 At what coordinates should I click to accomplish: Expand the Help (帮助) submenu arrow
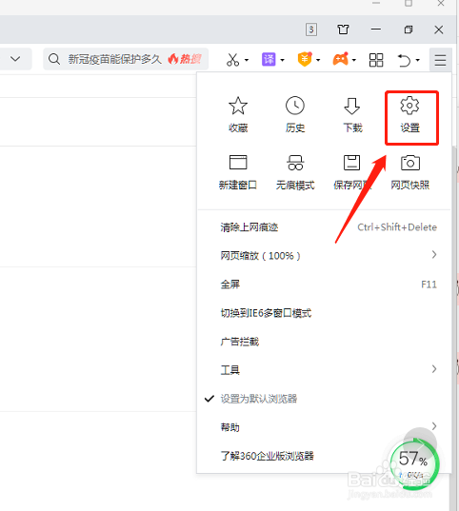[434, 425]
